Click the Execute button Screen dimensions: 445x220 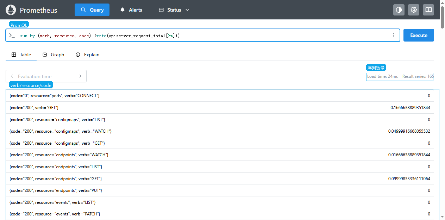pyautogui.click(x=419, y=35)
